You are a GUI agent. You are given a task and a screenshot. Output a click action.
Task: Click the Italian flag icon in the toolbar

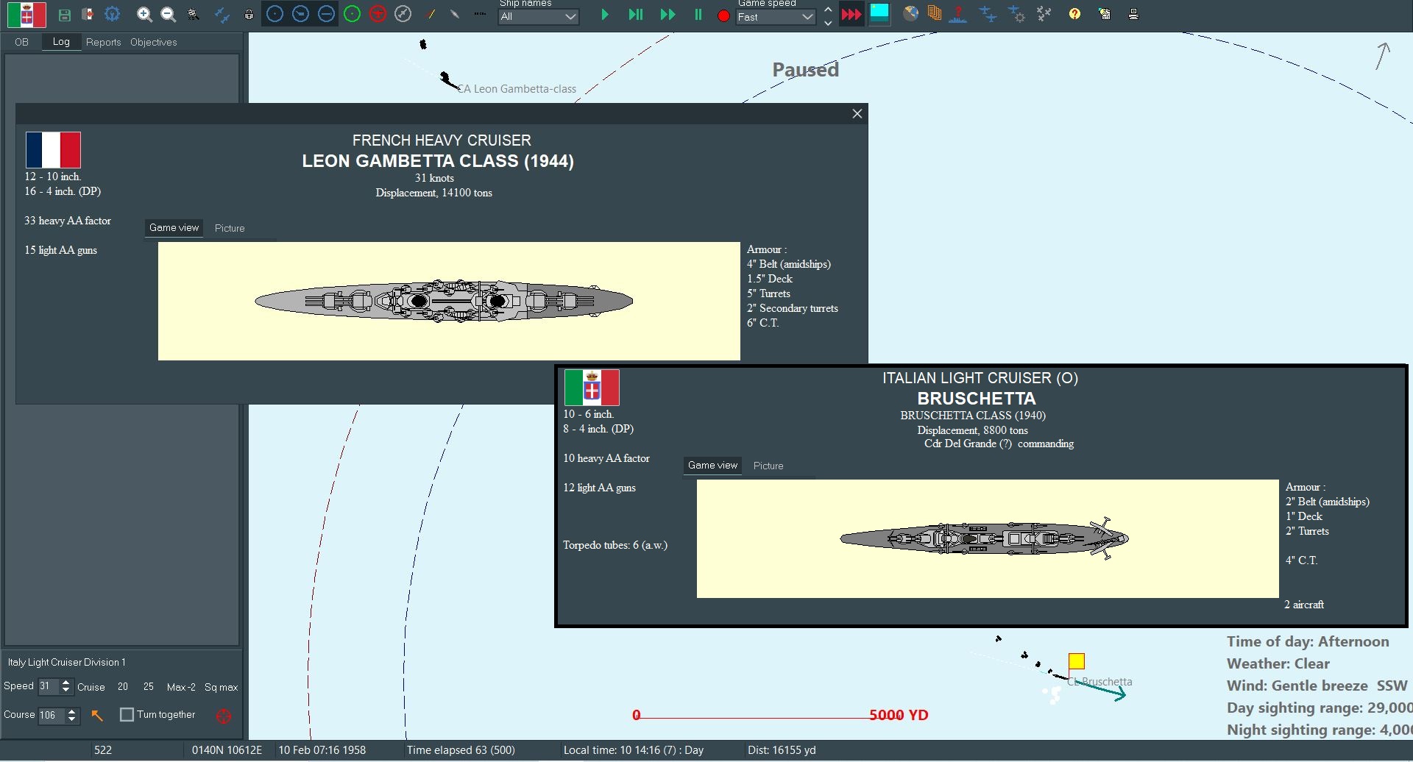pos(26,15)
